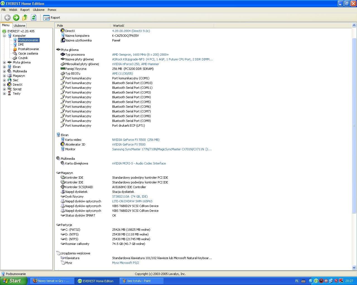
Task: Expand the Ekran tree node
Action: coord(4,67)
